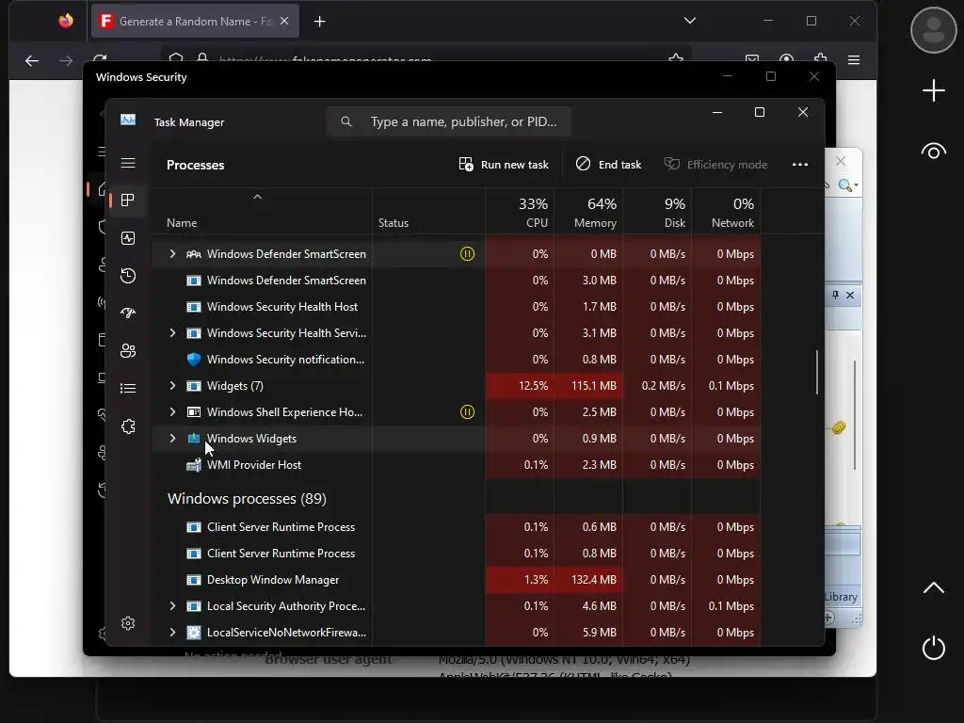Click the power icon on right panel
964x723 pixels.
[x=933, y=648]
